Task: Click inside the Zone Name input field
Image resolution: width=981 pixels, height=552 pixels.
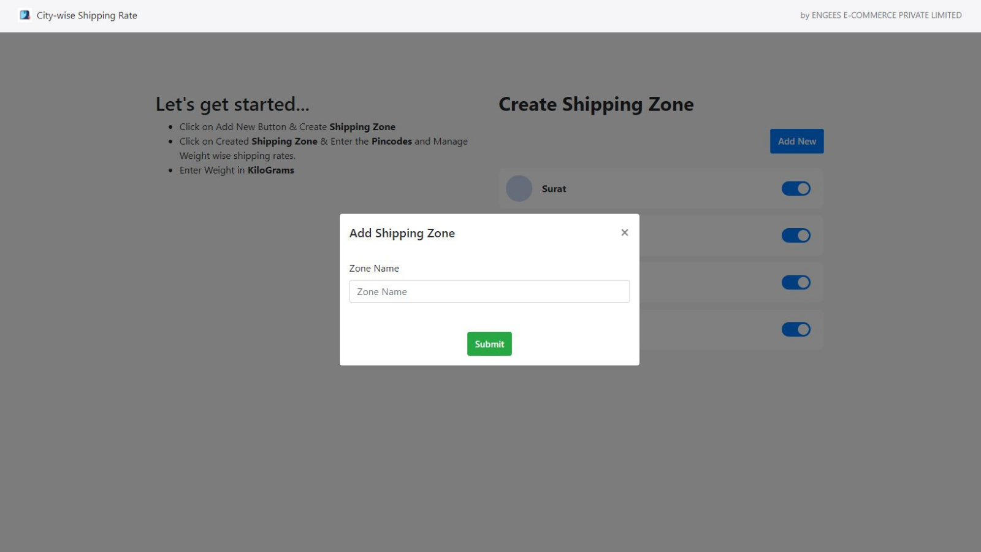Action: pyautogui.click(x=489, y=291)
